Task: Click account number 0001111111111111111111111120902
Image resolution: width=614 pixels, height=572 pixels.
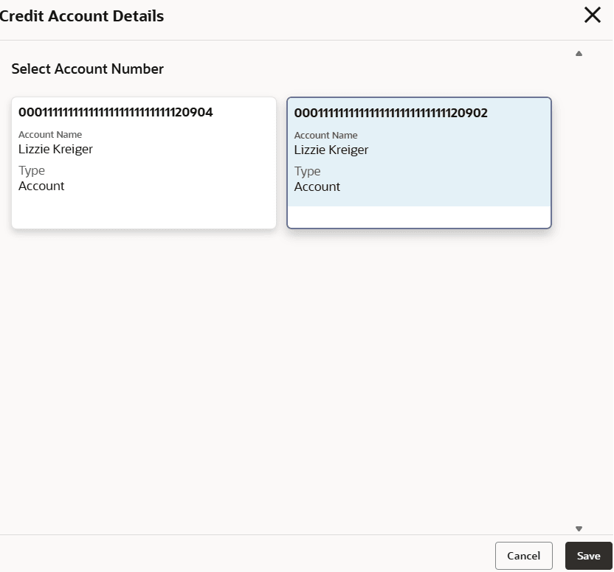Action: click(391, 113)
